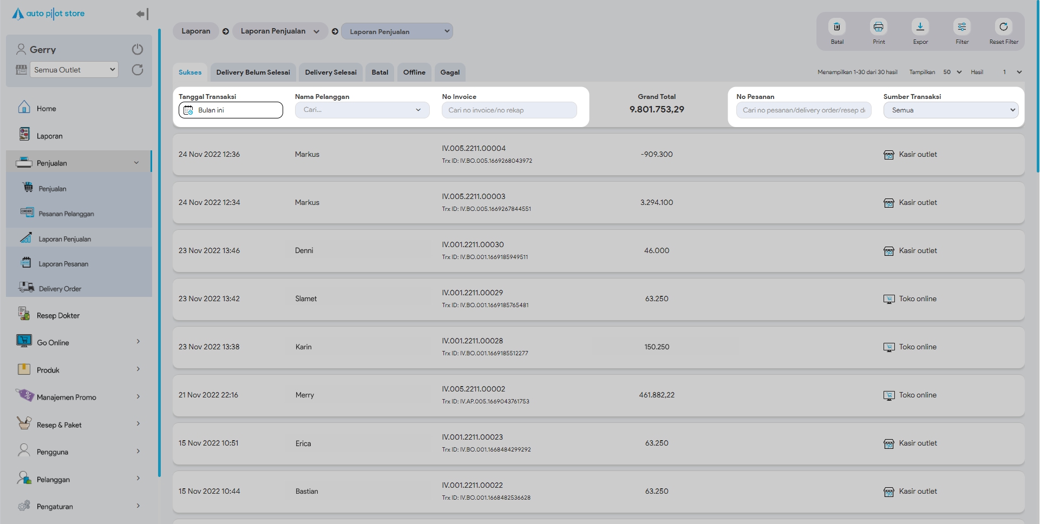This screenshot has width=1040, height=524.
Task: Open the Filter options icon
Action: pos(961,27)
